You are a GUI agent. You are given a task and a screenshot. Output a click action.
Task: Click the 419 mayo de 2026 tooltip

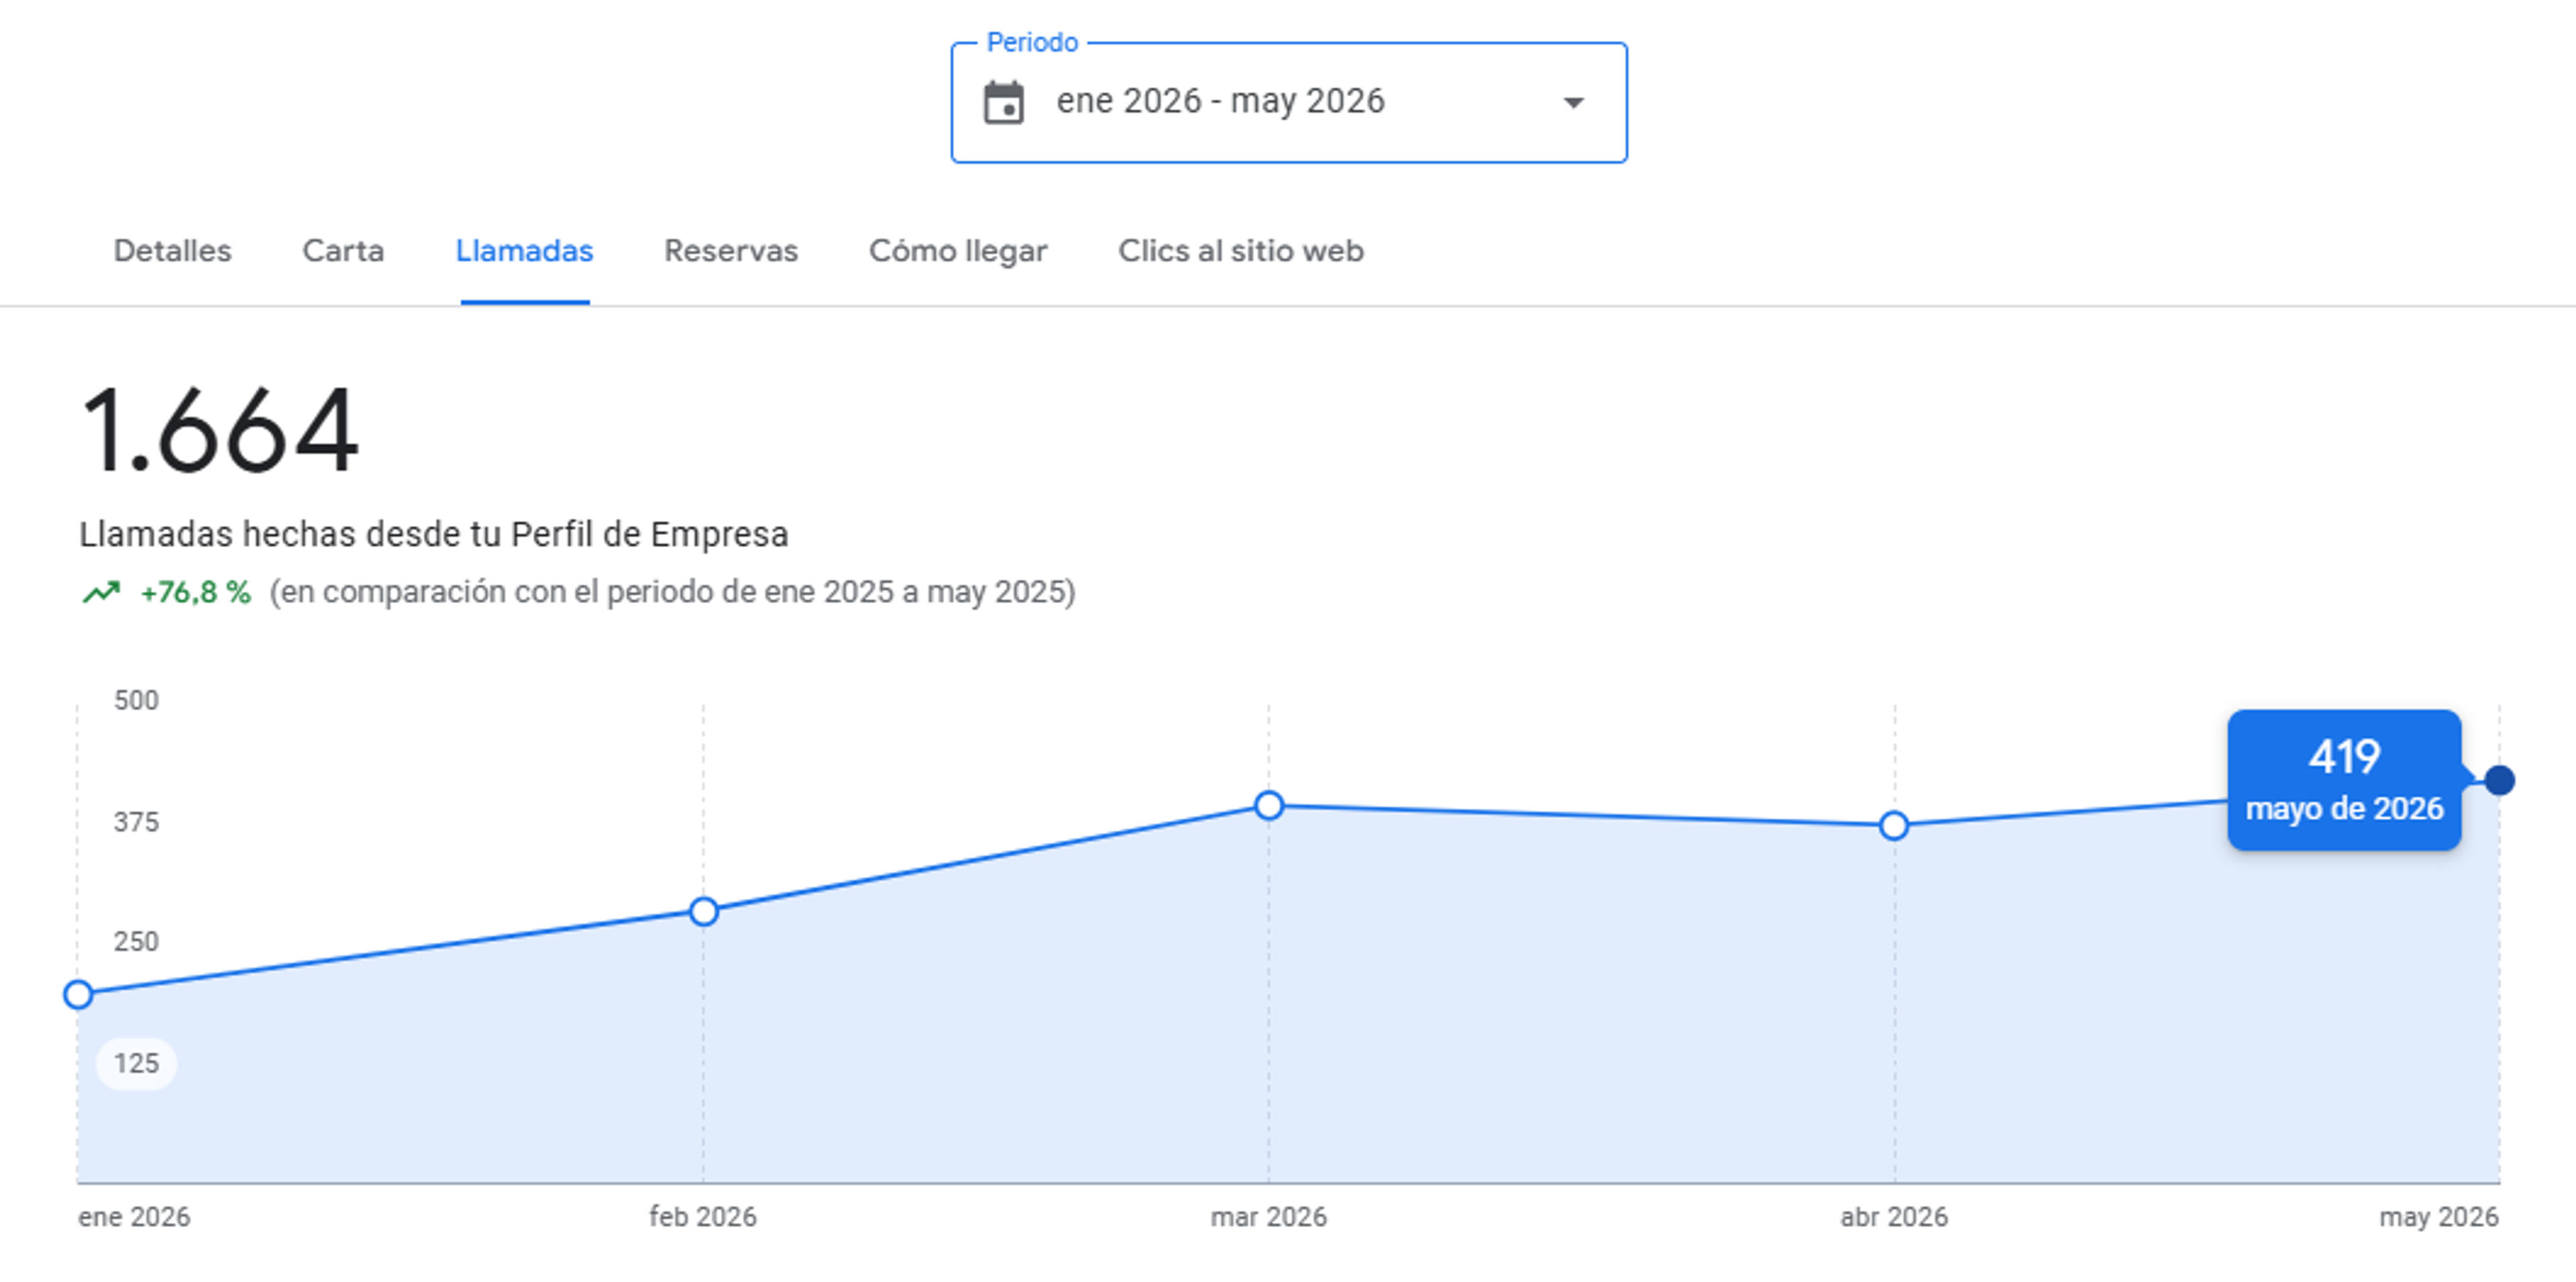pyautogui.click(x=2344, y=780)
